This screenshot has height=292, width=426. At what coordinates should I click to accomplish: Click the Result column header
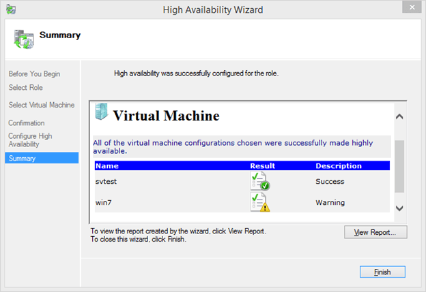tap(263, 165)
